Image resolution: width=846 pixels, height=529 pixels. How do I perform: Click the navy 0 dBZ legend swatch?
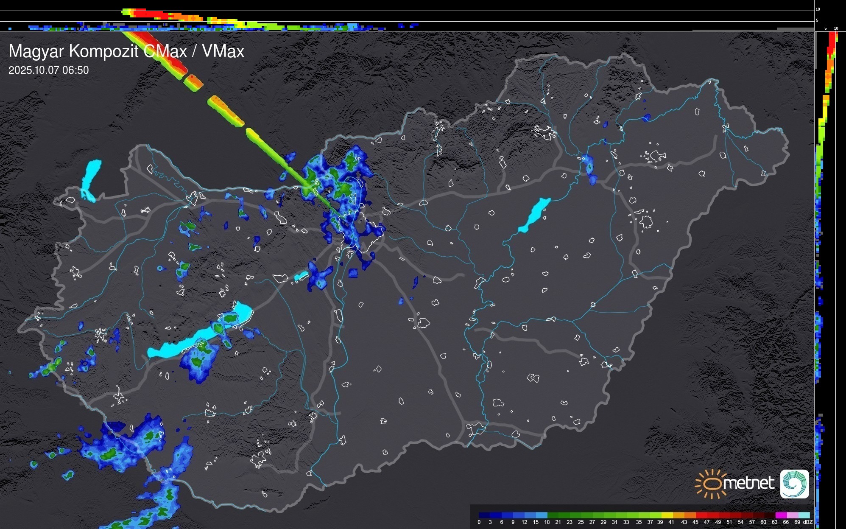[x=484, y=515]
